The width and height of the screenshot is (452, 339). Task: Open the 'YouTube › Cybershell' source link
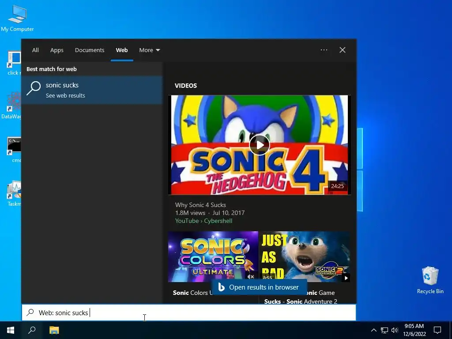(x=204, y=221)
